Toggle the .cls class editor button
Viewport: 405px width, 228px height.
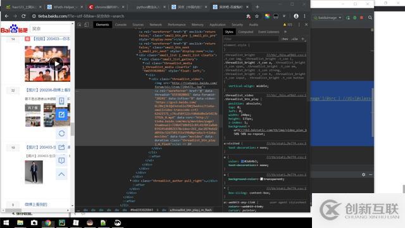tap(295, 39)
